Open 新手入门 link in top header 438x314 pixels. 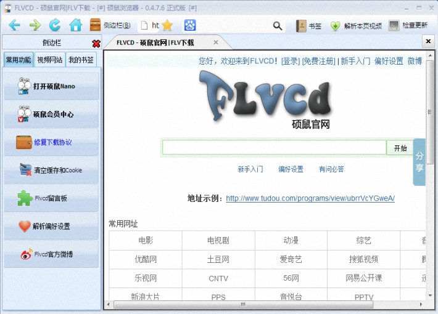pos(355,61)
